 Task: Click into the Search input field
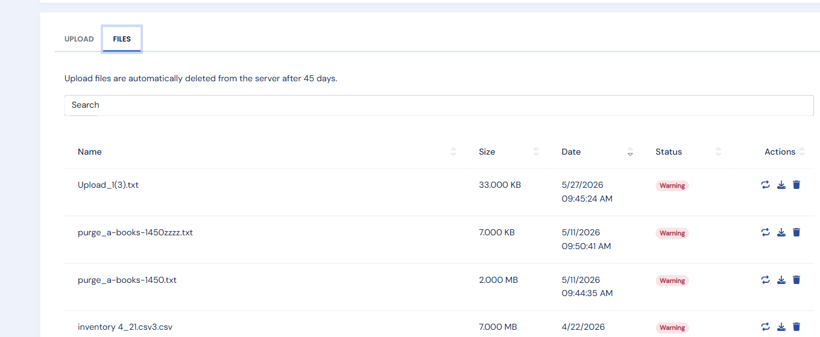tap(439, 105)
